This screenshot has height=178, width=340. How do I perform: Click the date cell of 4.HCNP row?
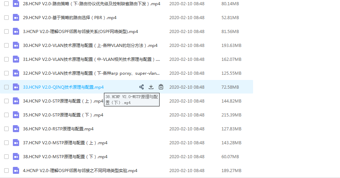187,171
